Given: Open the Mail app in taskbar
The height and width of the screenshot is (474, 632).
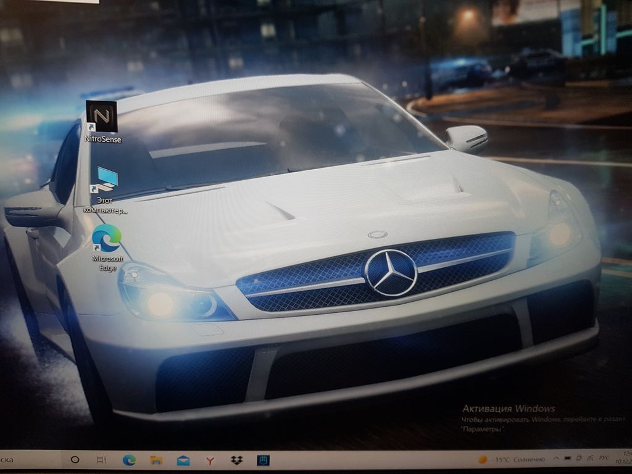Looking at the screenshot, I should [183, 460].
